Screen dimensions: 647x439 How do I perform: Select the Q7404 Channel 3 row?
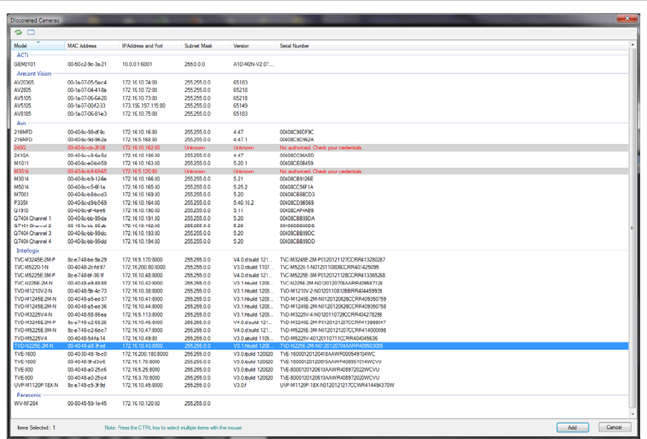coord(321,233)
